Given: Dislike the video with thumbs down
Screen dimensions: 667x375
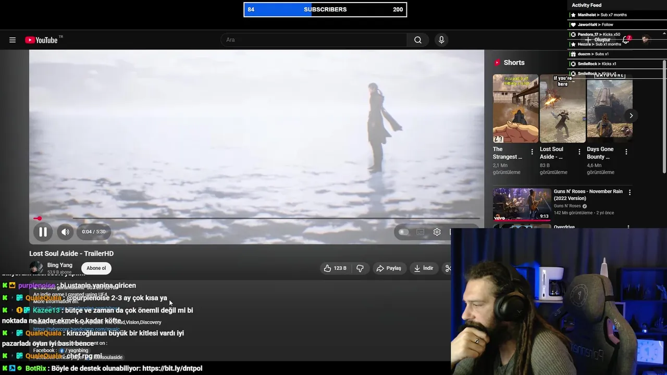Looking at the screenshot, I should (360, 268).
